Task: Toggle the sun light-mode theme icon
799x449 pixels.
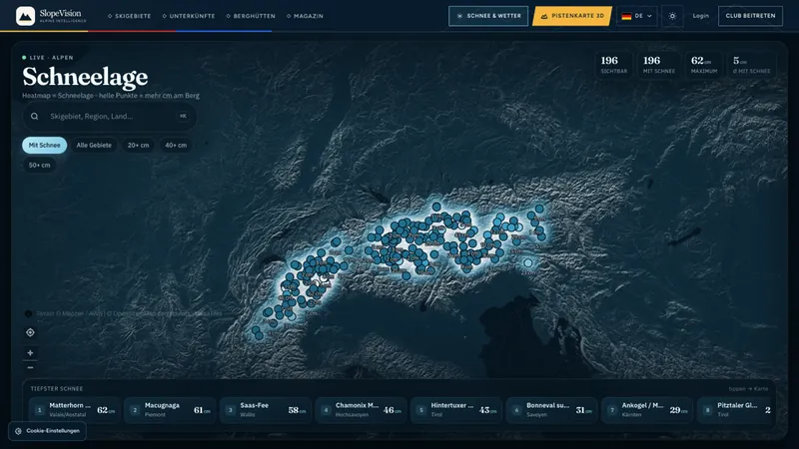Action: [x=672, y=16]
